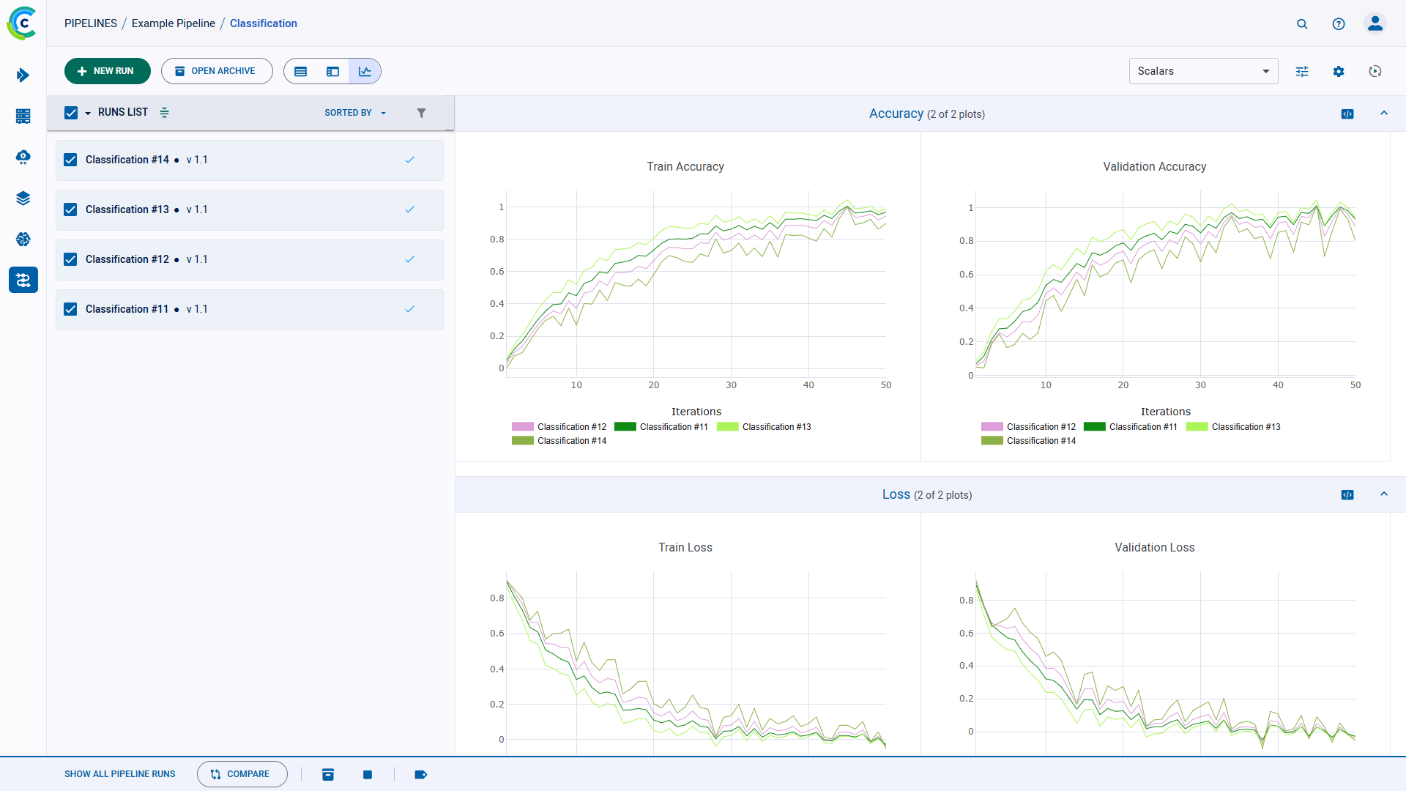The image size is (1406, 791).
Task: Toggle checkbox for Classification #11 run
Action: [72, 309]
